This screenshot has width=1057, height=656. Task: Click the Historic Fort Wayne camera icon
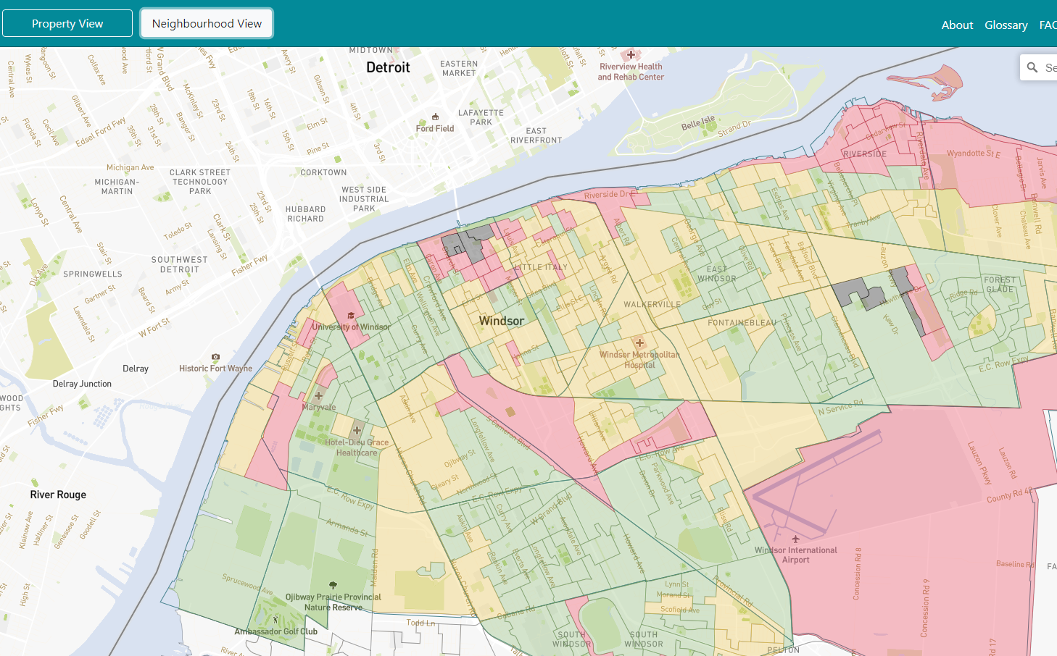(215, 357)
